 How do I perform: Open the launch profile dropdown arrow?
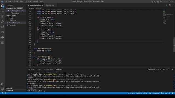(159, 69)
